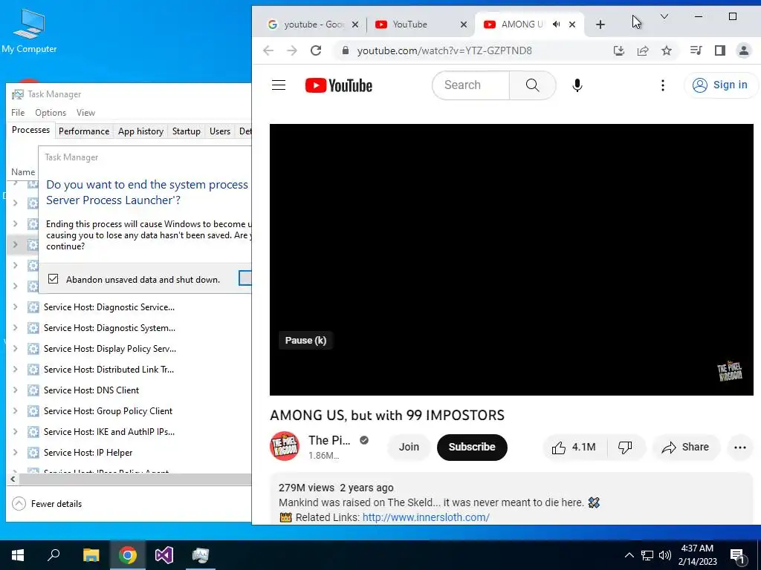Image resolution: width=761 pixels, height=570 pixels.
Task: Open media controls icon in Chrome toolbar
Action: (696, 50)
